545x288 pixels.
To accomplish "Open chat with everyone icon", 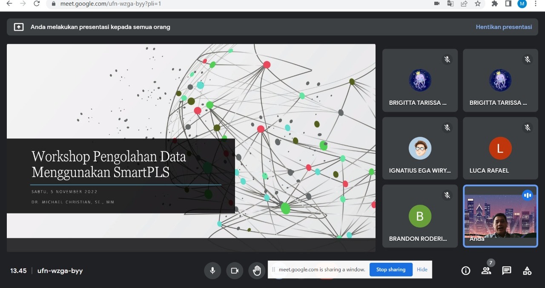I will (x=507, y=271).
